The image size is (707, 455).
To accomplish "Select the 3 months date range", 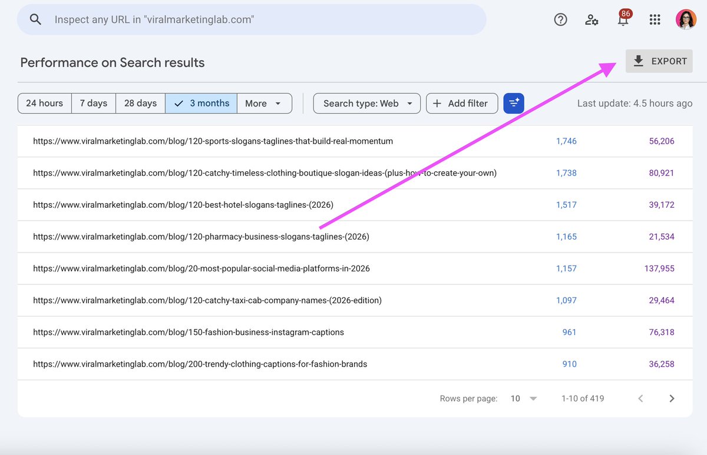I will (201, 103).
